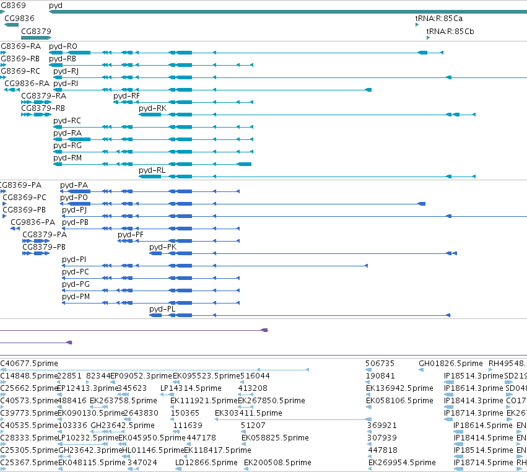The height and width of the screenshot is (472, 527).
Task: Click the EK111921.5prime EST label
Action: pyautogui.click(x=204, y=401)
